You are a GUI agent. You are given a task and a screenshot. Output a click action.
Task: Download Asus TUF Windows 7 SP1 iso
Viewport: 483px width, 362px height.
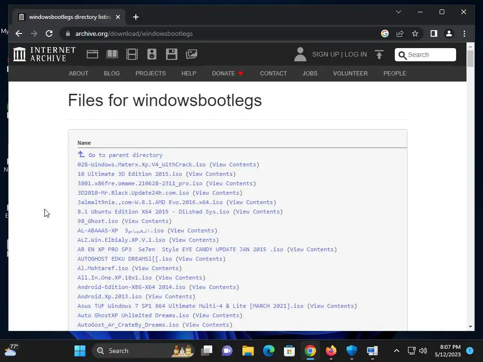pyautogui.click(x=191, y=306)
